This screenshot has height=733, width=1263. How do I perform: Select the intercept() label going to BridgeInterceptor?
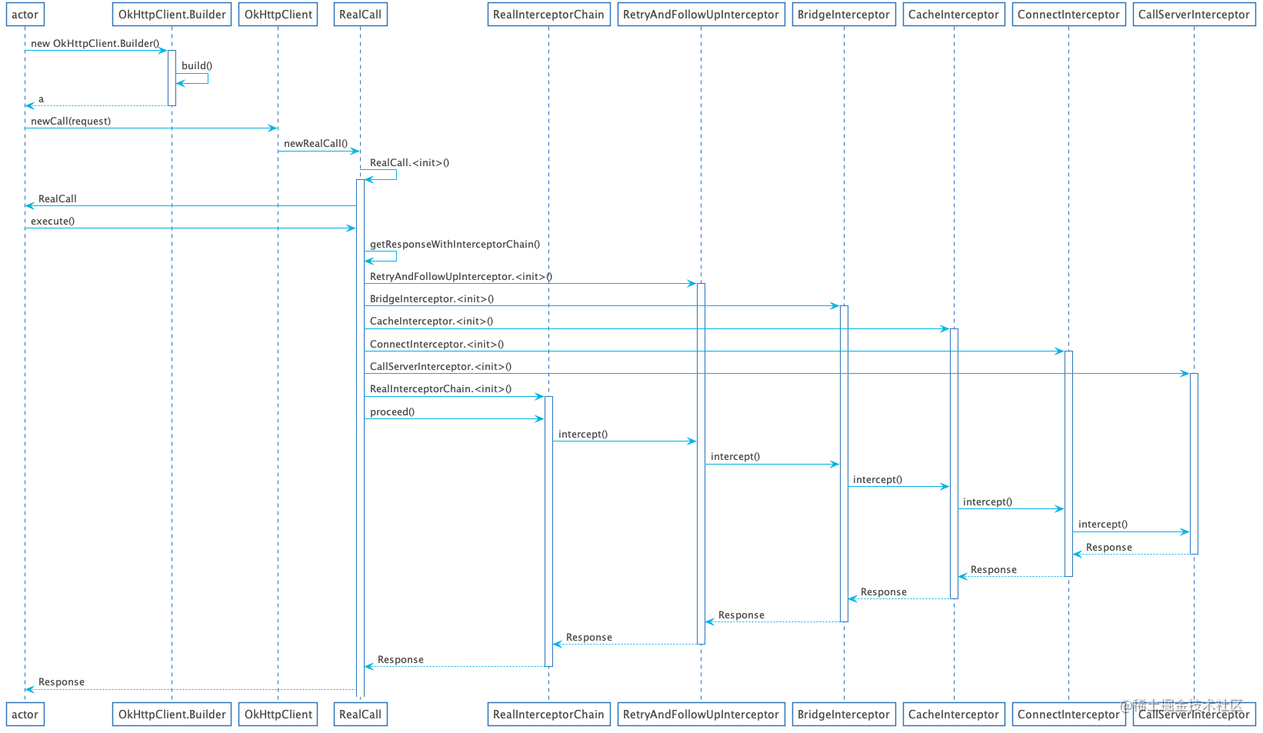pyautogui.click(x=735, y=457)
